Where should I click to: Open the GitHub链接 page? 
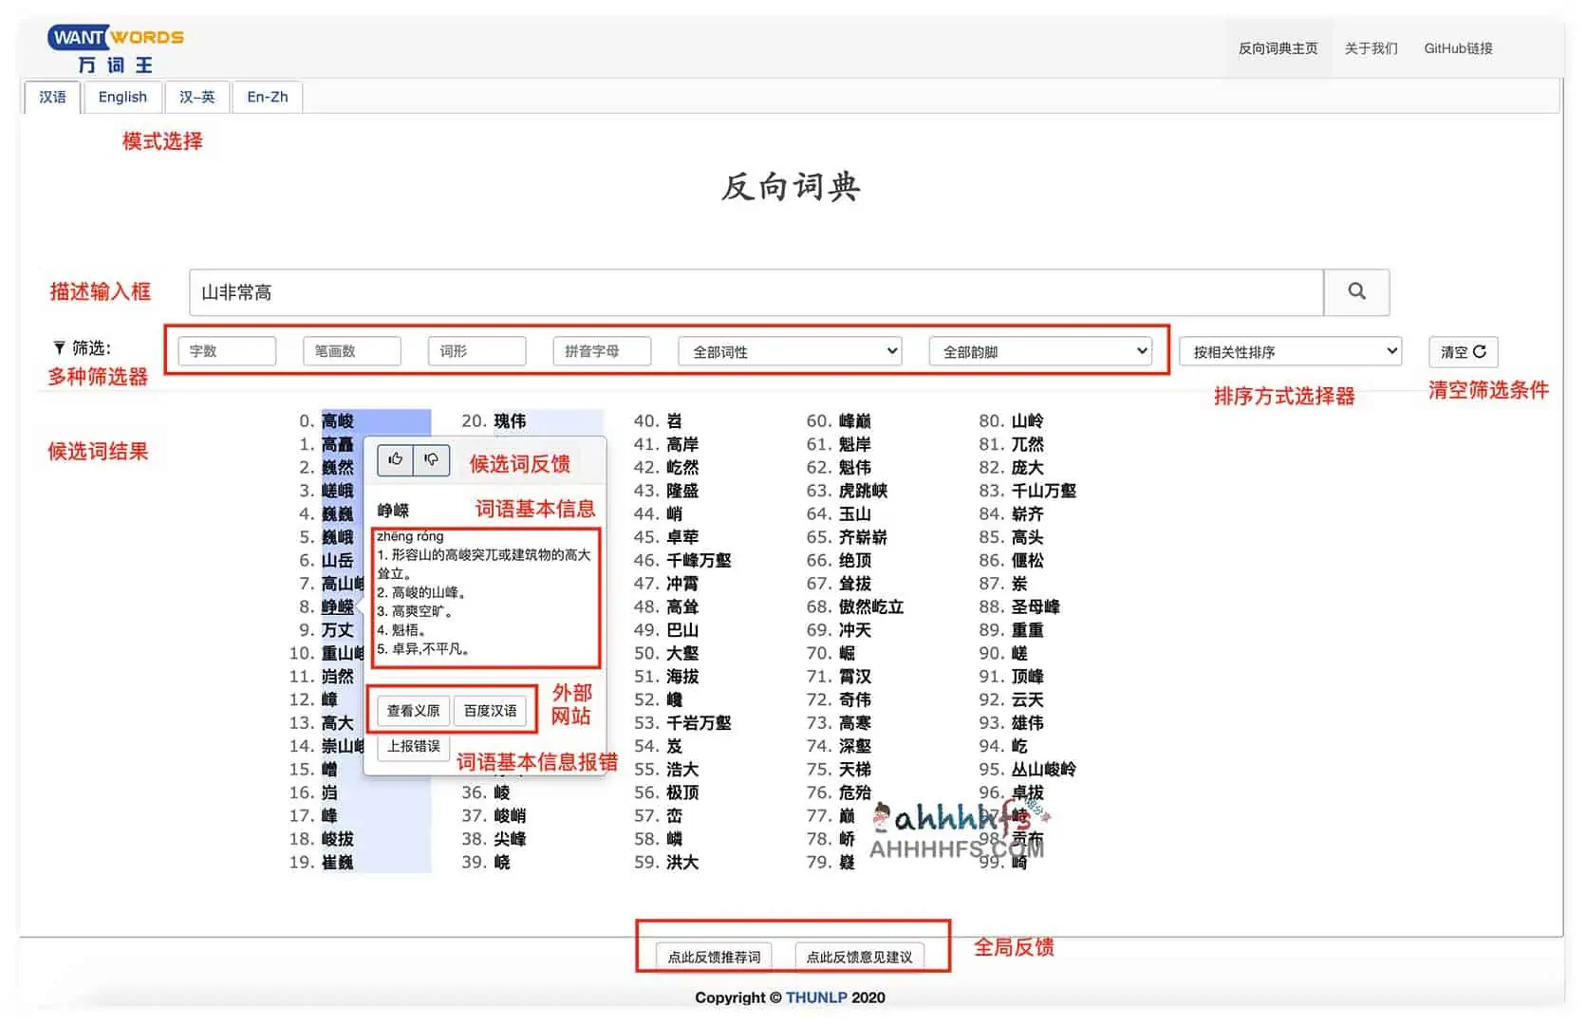coord(1457,48)
